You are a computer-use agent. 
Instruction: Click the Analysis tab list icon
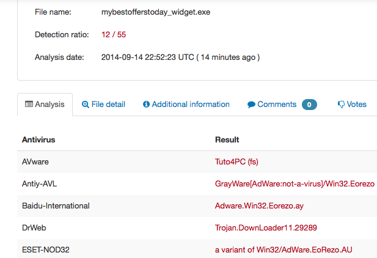coord(29,104)
